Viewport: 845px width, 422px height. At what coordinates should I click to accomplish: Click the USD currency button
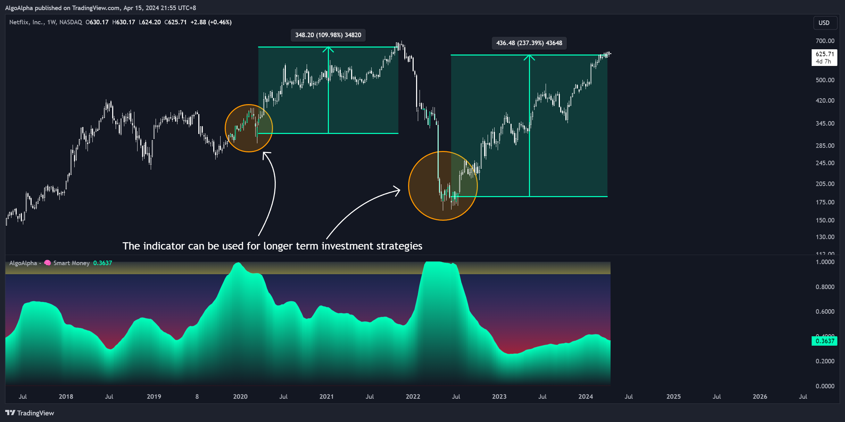(x=825, y=23)
